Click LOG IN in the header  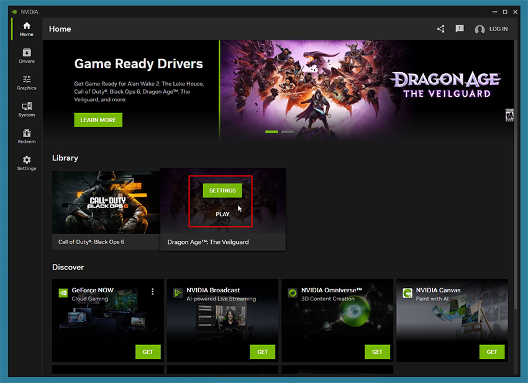click(x=498, y=29)
